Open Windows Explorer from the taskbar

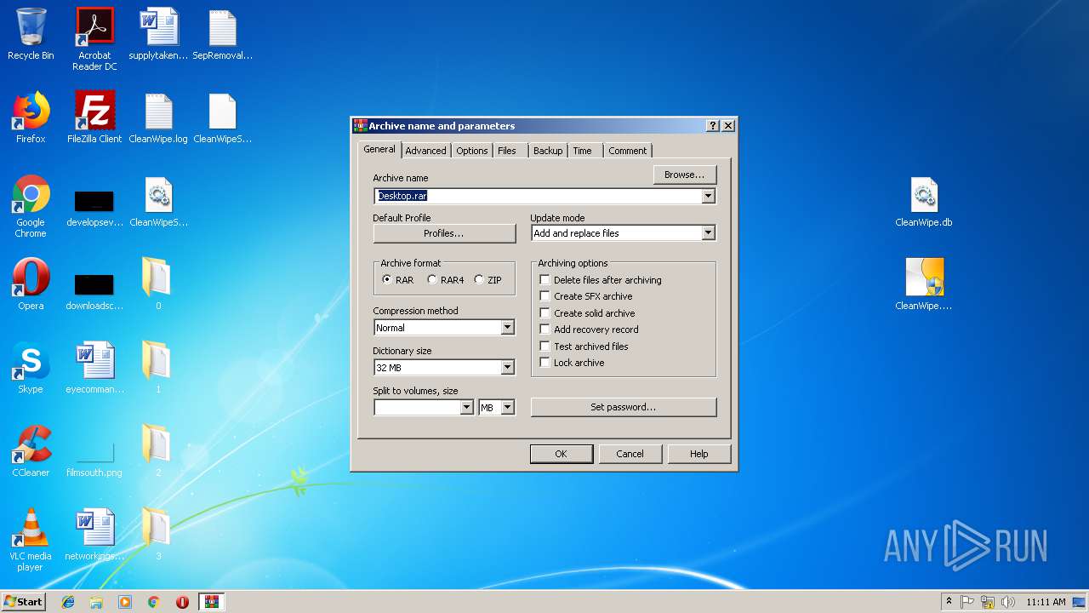pos(96,602)
